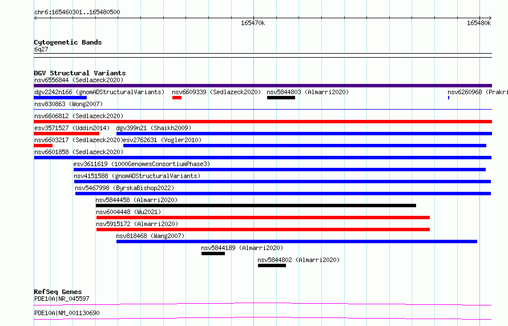Click the chr6:165460301..165480500 coordinate text
Screen dimensions: 508x326
[77, 12]
